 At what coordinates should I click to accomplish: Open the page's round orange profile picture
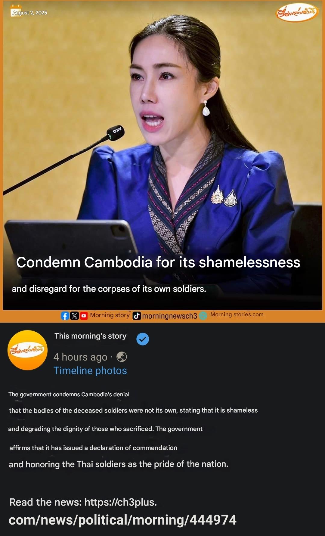(27, 350)
